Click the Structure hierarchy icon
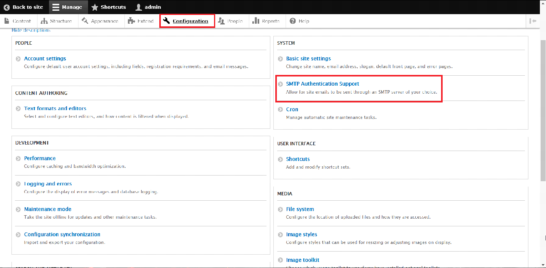 pos(44,21)
